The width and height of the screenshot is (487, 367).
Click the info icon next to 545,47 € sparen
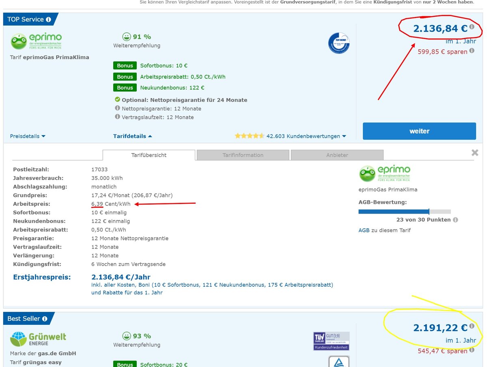pyautogui.click(x=472, y=350)
